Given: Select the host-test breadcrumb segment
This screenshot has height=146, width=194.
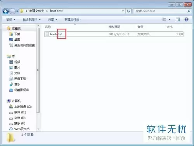Looking at the screenshot, I should point(56,11).
